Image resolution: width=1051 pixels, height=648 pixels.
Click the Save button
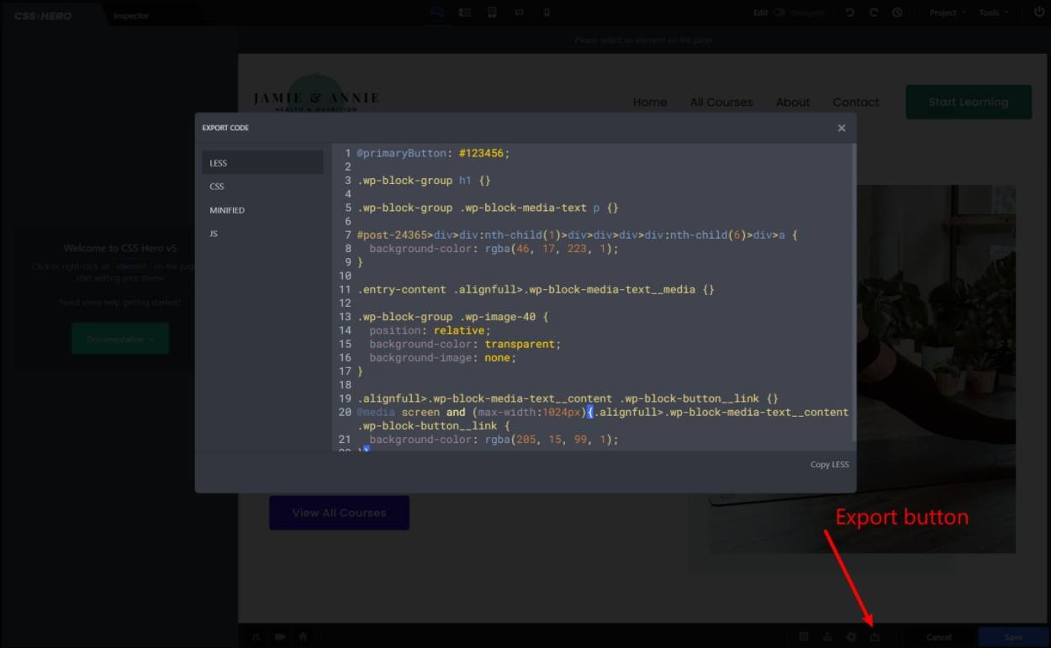(1013, 637)
